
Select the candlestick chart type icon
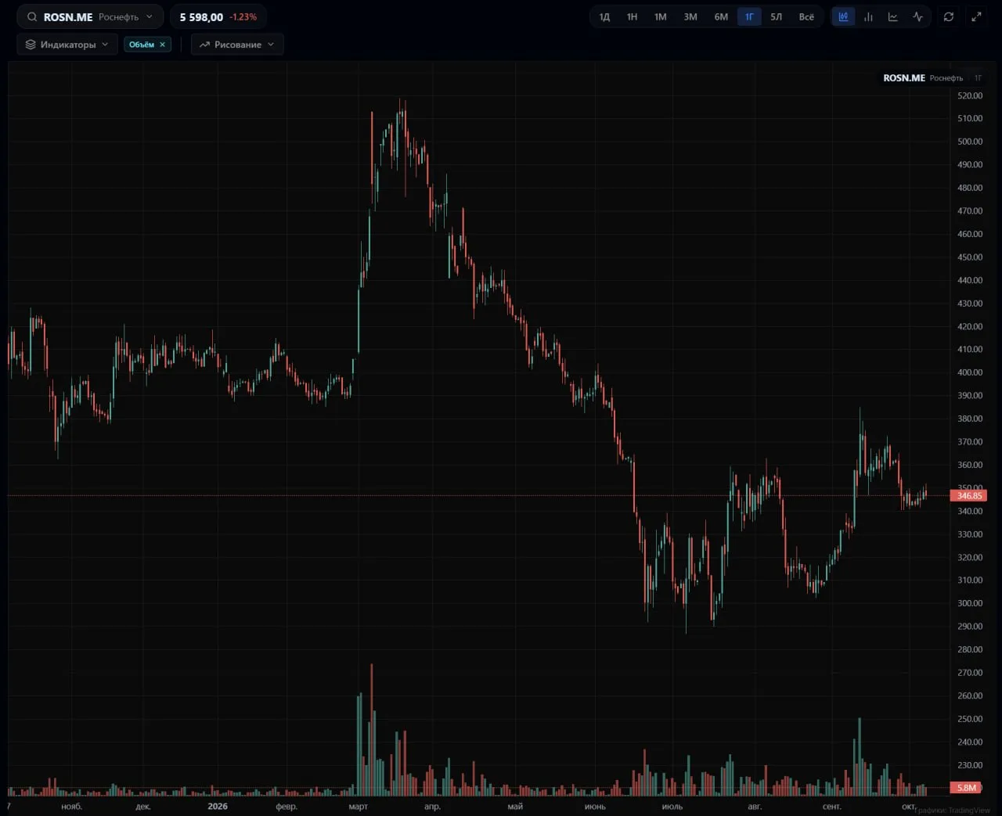pyautogui.click(x=843, y=16)
